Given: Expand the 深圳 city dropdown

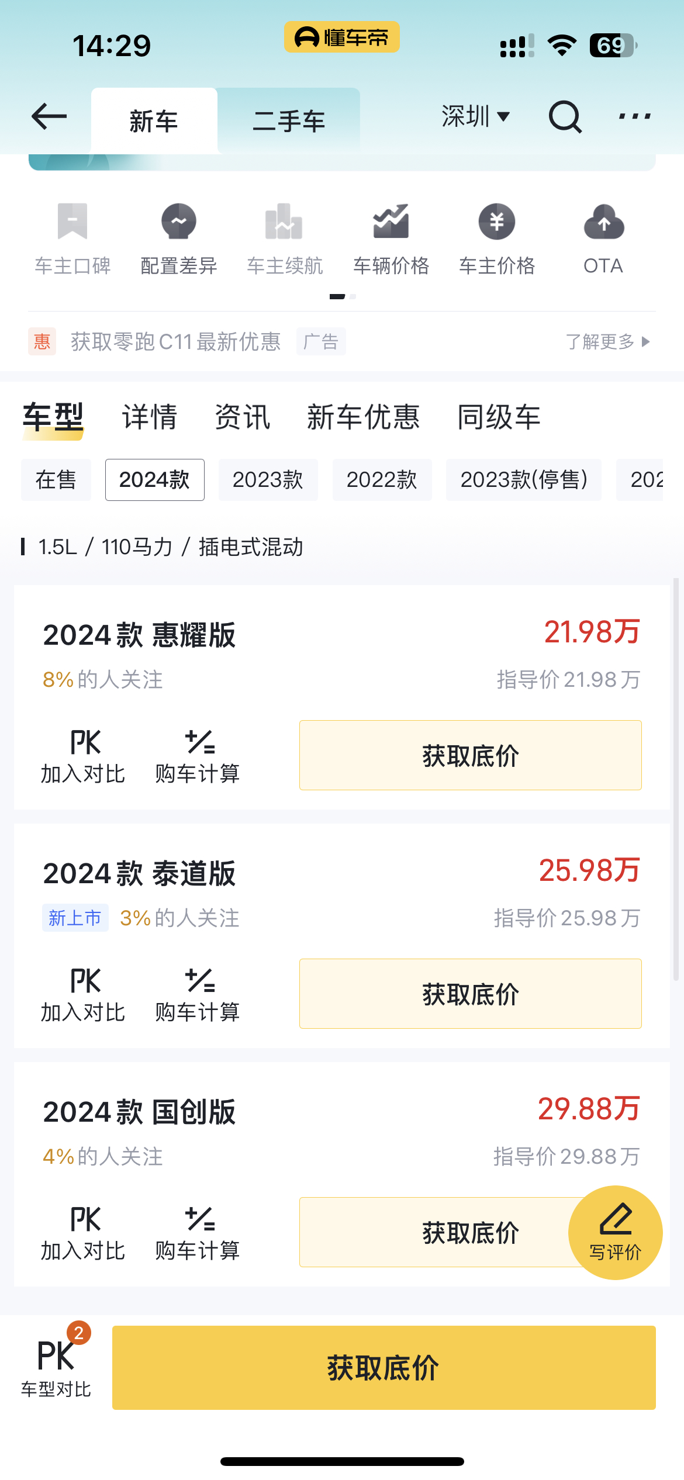Looking at the screenshot, I should coord(476,116).
